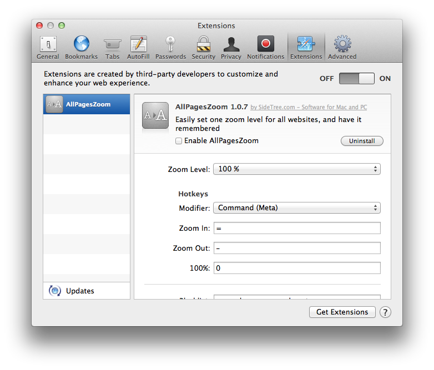This screenshot has width=434, height=370.
Task: Click the Get Extensions button
Action: (342, 312)
